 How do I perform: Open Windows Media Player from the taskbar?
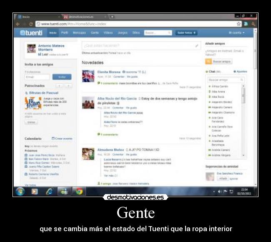point(35,192)
